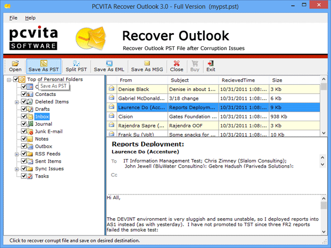Toggle the Deleted Items checkbox

pyautogui.click(x=24, y=101)
